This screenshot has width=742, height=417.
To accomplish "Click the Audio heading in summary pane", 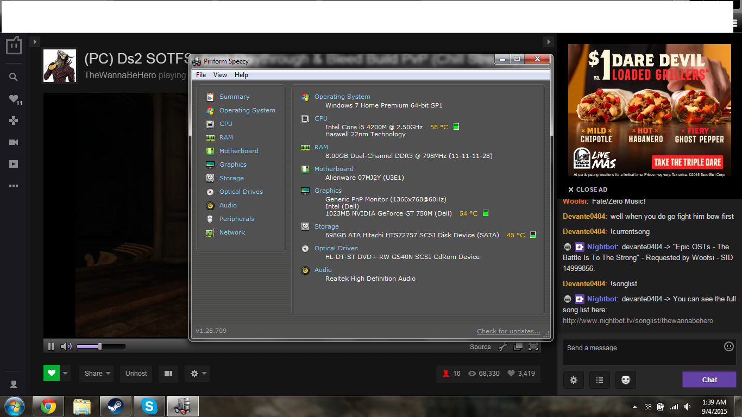I will [x=323, y=270].
